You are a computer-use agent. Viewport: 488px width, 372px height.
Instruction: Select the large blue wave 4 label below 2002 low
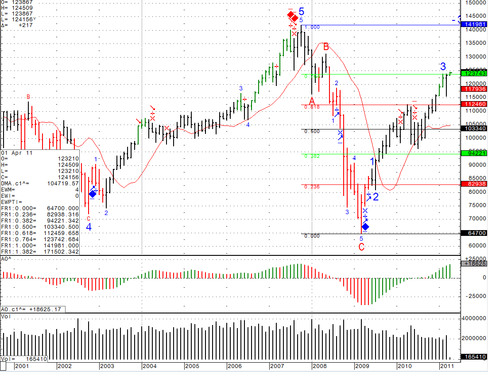point(89,227)
